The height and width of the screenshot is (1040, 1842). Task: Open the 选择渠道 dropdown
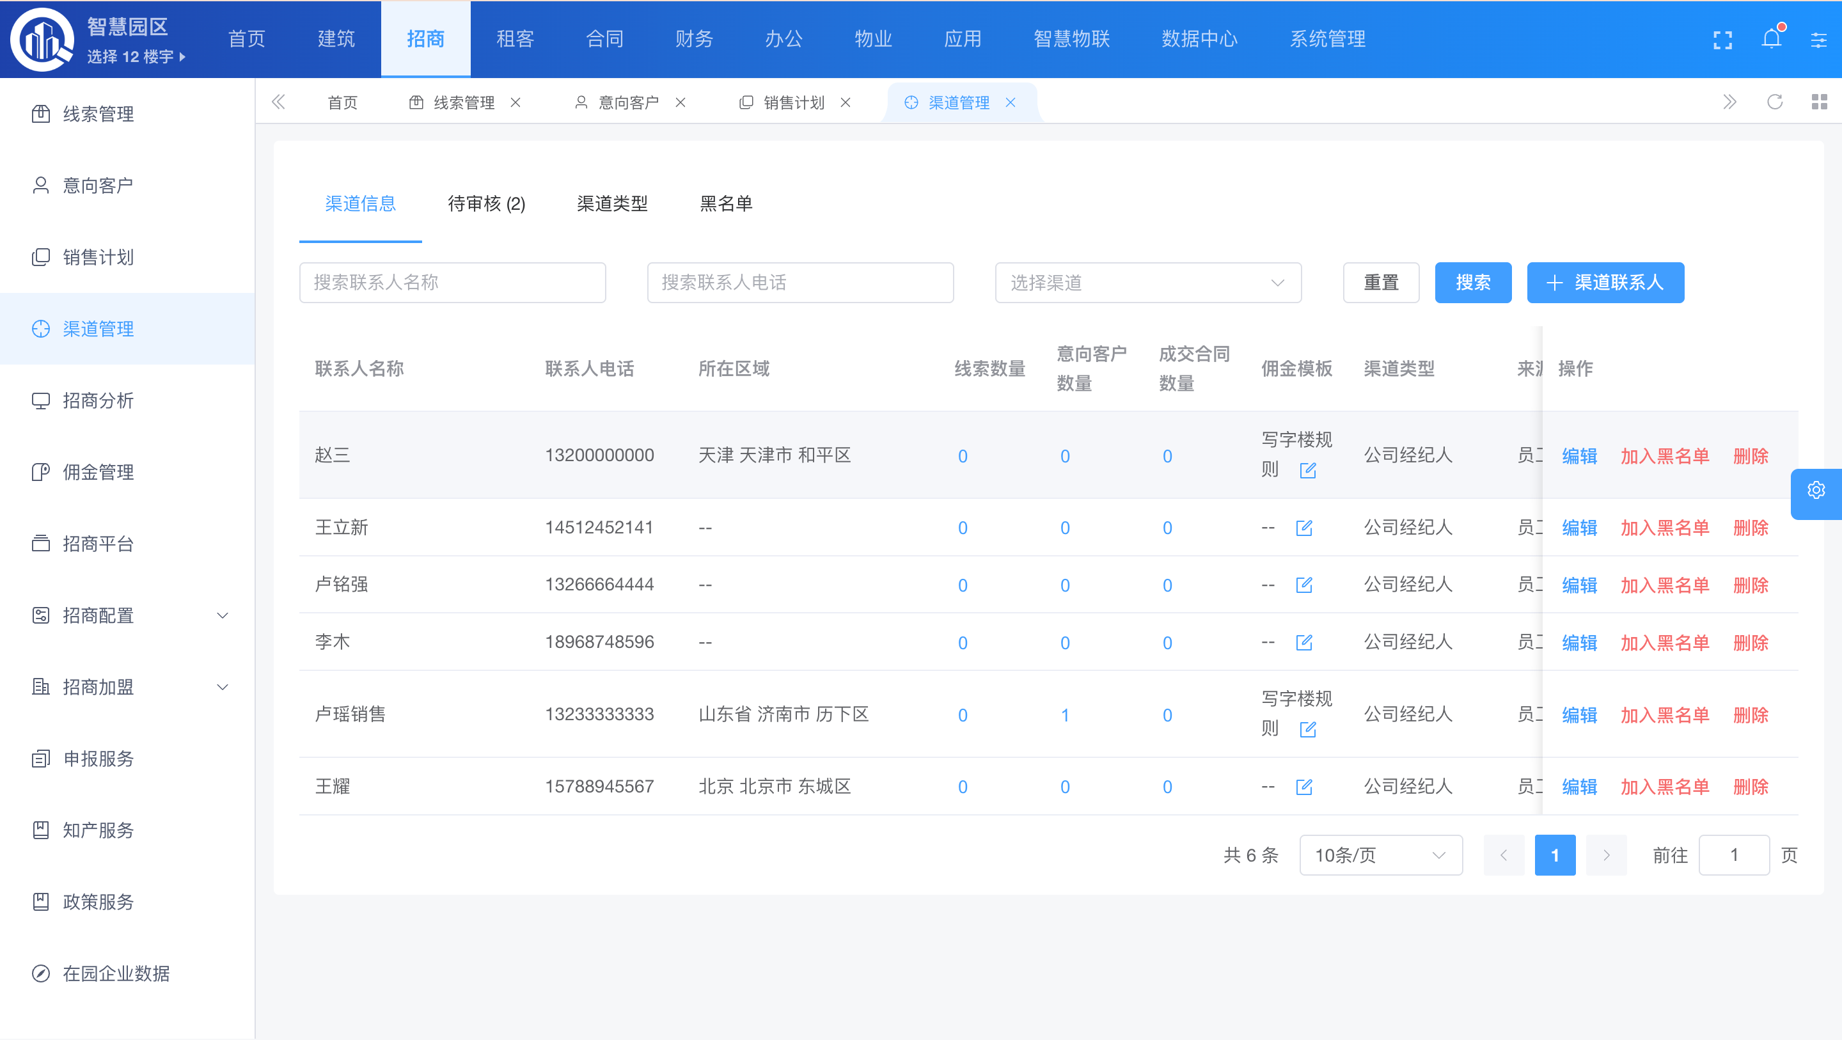[1147, 283]
